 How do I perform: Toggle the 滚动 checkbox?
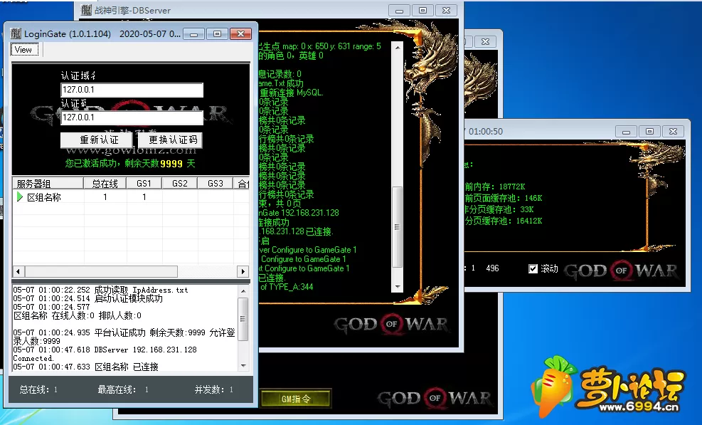point(533,268)
